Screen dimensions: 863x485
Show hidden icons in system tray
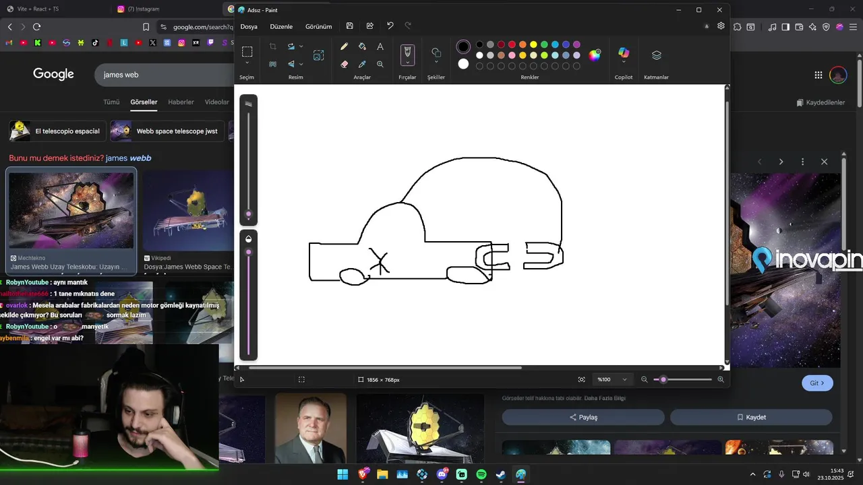(753, 474)
